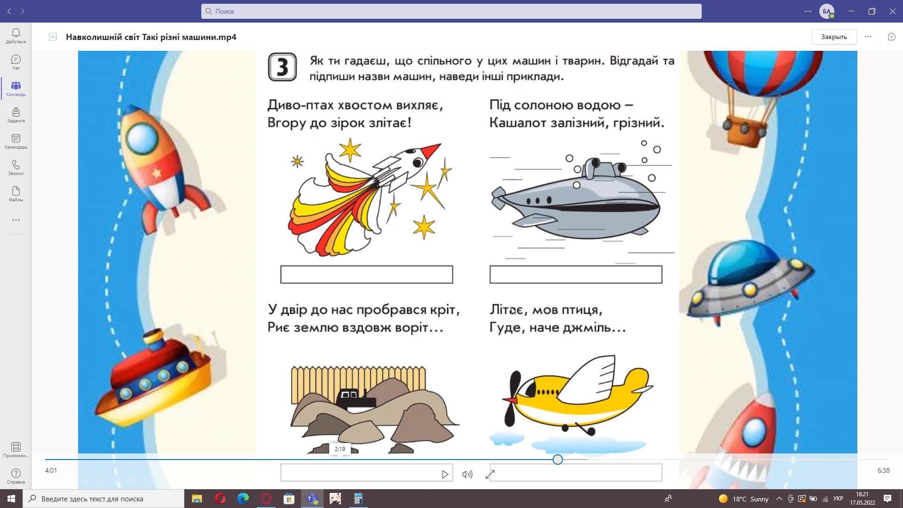Expand more apps ellipsis in the sidebar

[x=16, y=220]
